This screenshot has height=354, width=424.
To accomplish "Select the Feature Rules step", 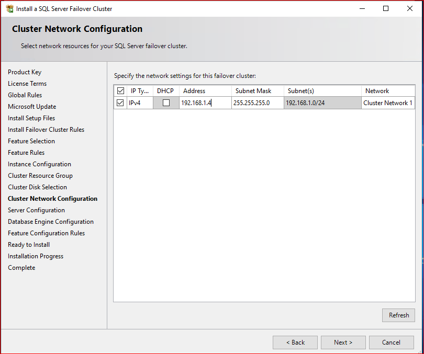I will coord(26,153).
